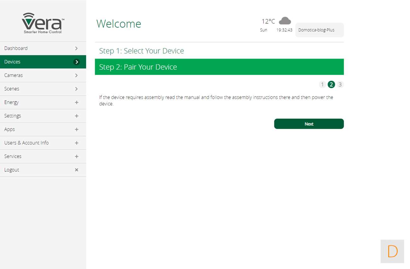The width and height of the screenshot is (410, 269).
Task: Click the circled arrow icon beside Devices
Action: pos(76,62)
